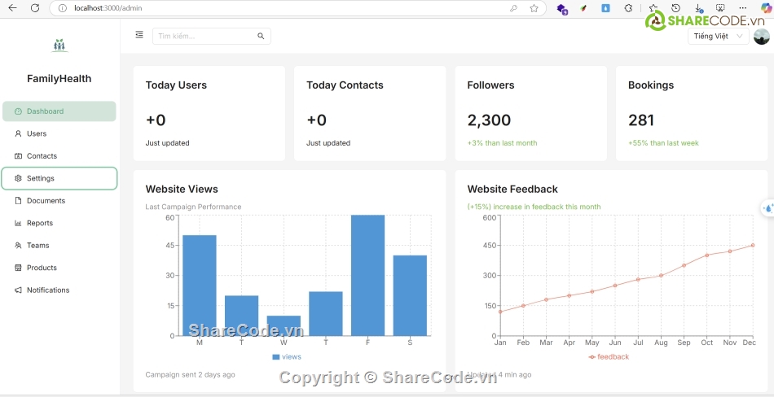This screenshot has width=774, height=397.
Task: Click the FamilyHealth logo icon
Action: [x=59, y=46]
